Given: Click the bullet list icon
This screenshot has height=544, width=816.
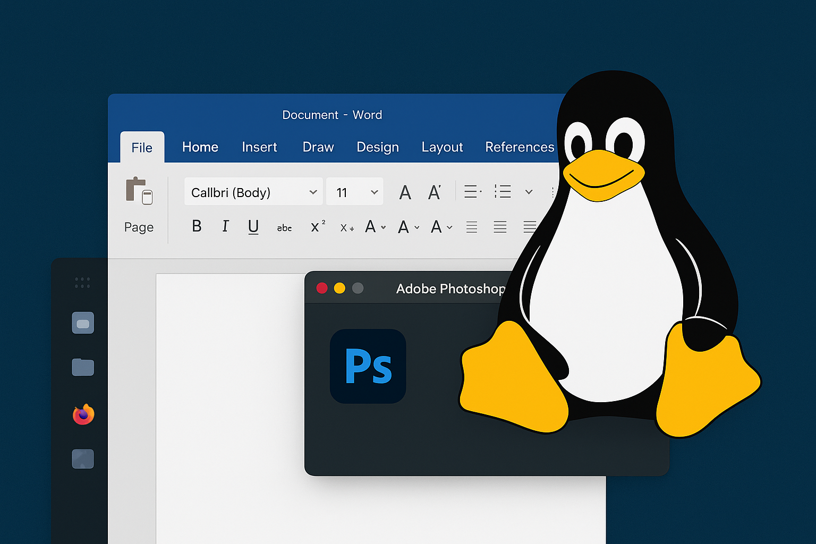Looking at the screenshot, I should [473, 191].
